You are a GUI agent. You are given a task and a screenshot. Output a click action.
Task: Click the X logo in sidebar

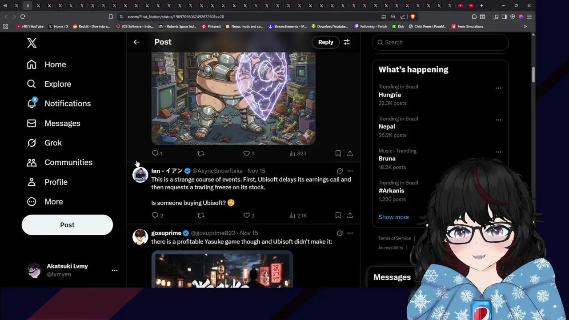[x=32, y=43]
